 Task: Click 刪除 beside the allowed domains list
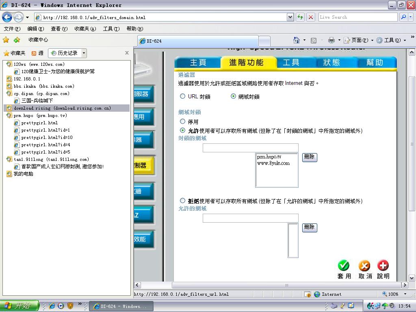click(x=310, y=227)
